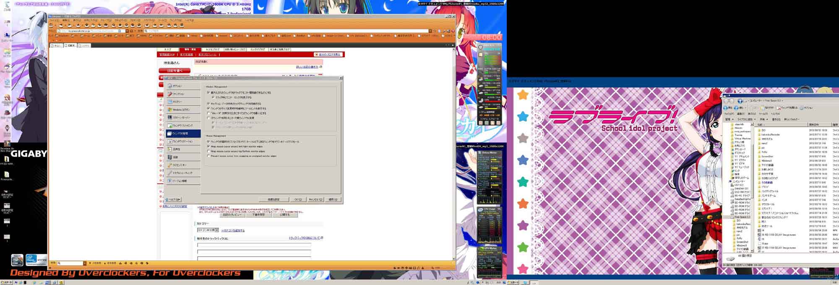839x285 pixels.
Task: Toggle the child window monitor checkbox
Action: (x=208, y=118)
